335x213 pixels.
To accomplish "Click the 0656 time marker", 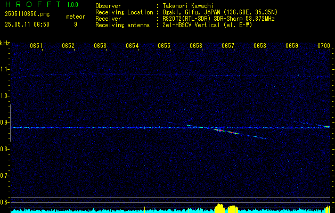I will click(x=196, y=45).
